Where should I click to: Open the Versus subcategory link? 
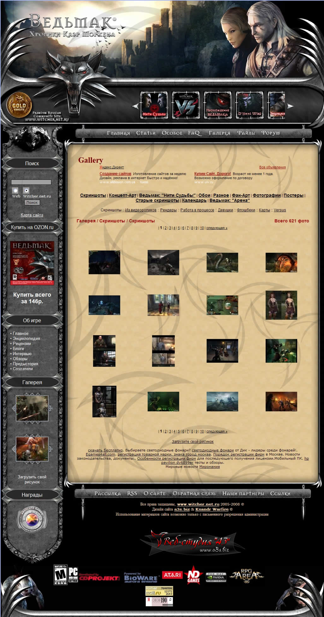click(280, 210)
